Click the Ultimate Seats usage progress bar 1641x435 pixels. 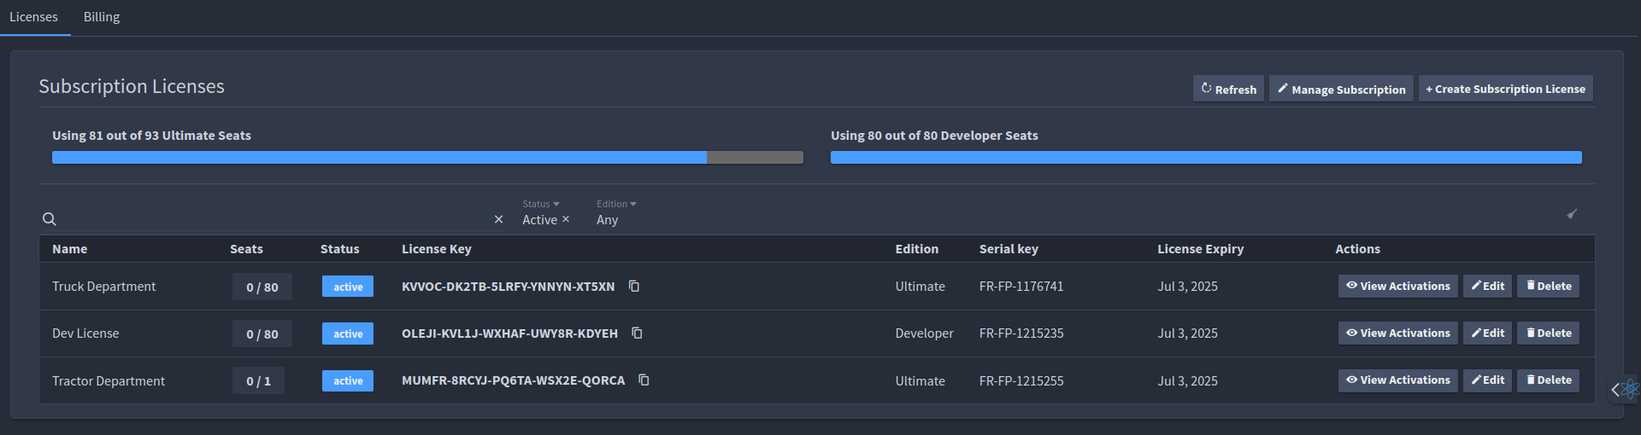(427, 157)
